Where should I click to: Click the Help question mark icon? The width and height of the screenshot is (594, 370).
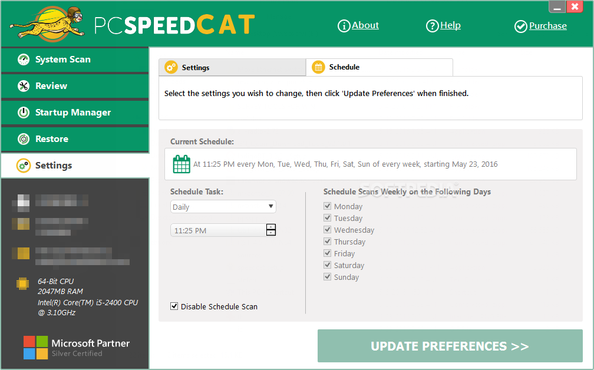point(433,26)
